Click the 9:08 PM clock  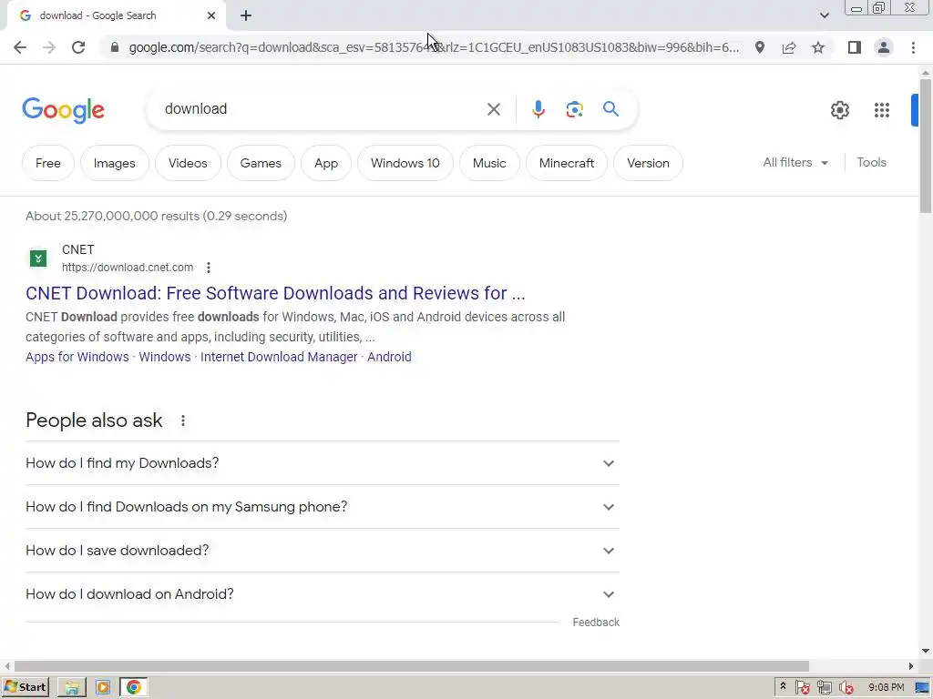[x=886, y=687]
